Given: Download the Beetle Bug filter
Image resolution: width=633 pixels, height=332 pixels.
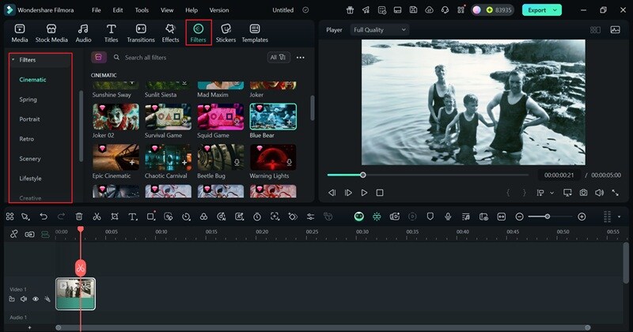Looking at the screenshot, I should click(x=237, y=163).
